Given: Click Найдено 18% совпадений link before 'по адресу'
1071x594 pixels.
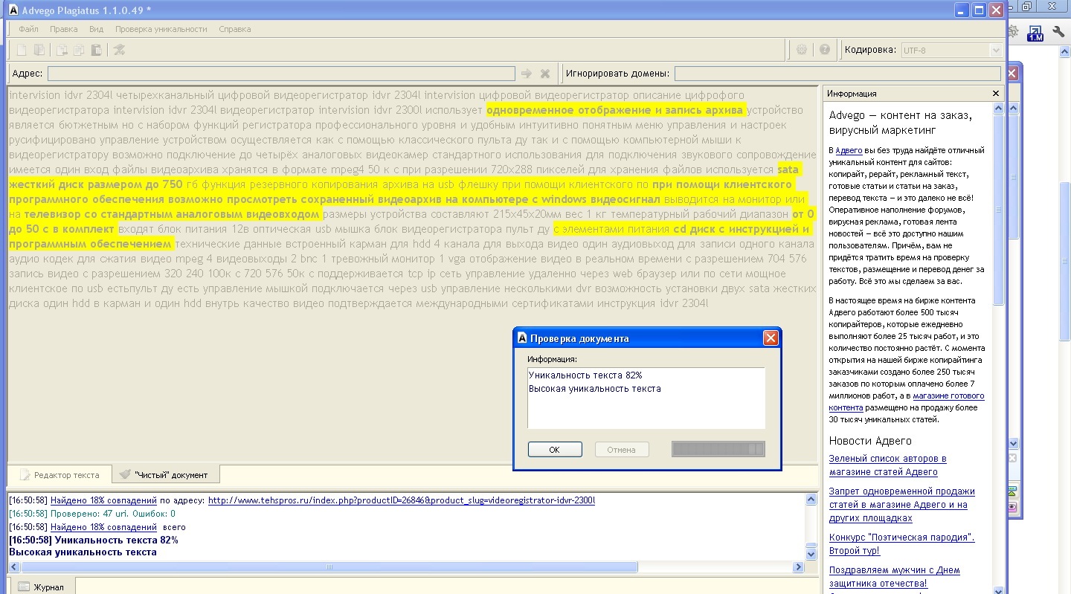Looking at the screenshot, I should point(103,500).
